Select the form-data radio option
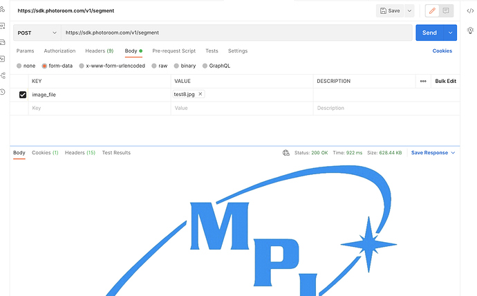This screenshot has width=477, height=296. (x=57, y=66)
